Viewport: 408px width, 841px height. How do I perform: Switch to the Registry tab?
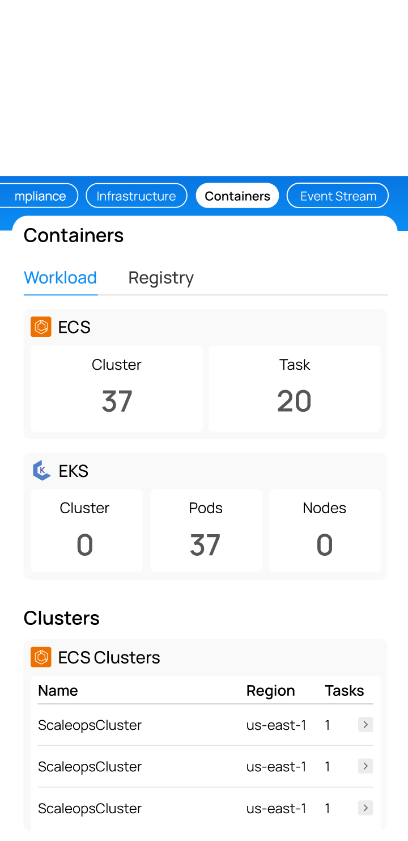click(x=161, y=278)
